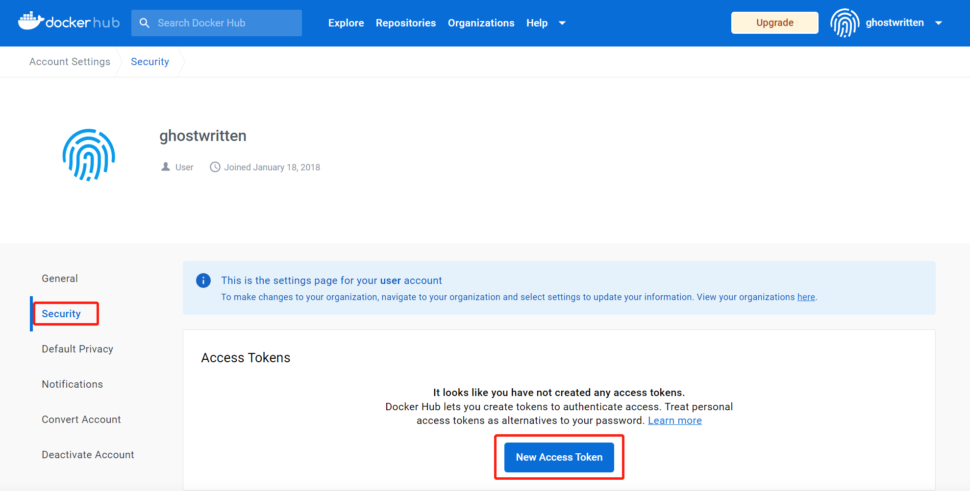Click the Upgrade button
The image size is (970, 491).
point(775,23)
